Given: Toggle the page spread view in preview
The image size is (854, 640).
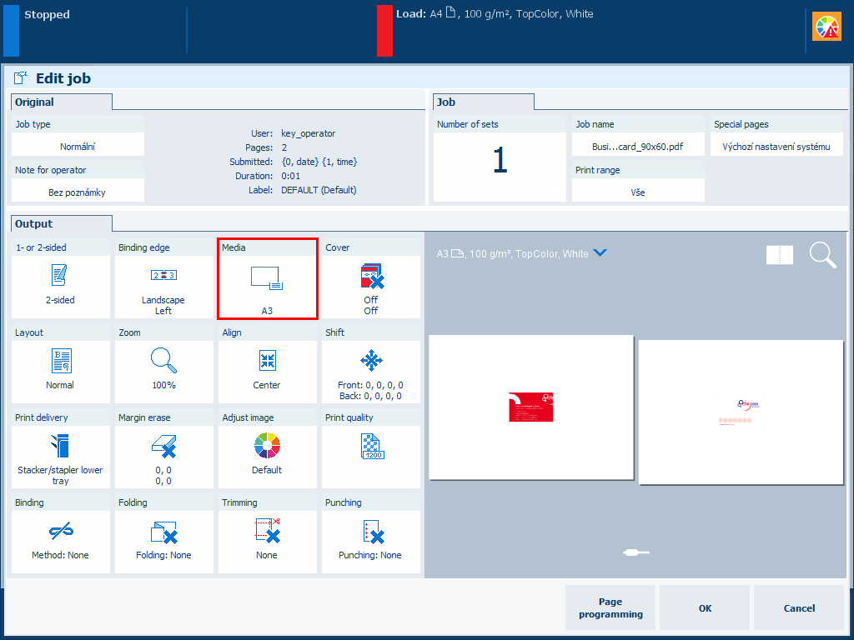Looking at the screenshot, I should [x=780, y=255].
